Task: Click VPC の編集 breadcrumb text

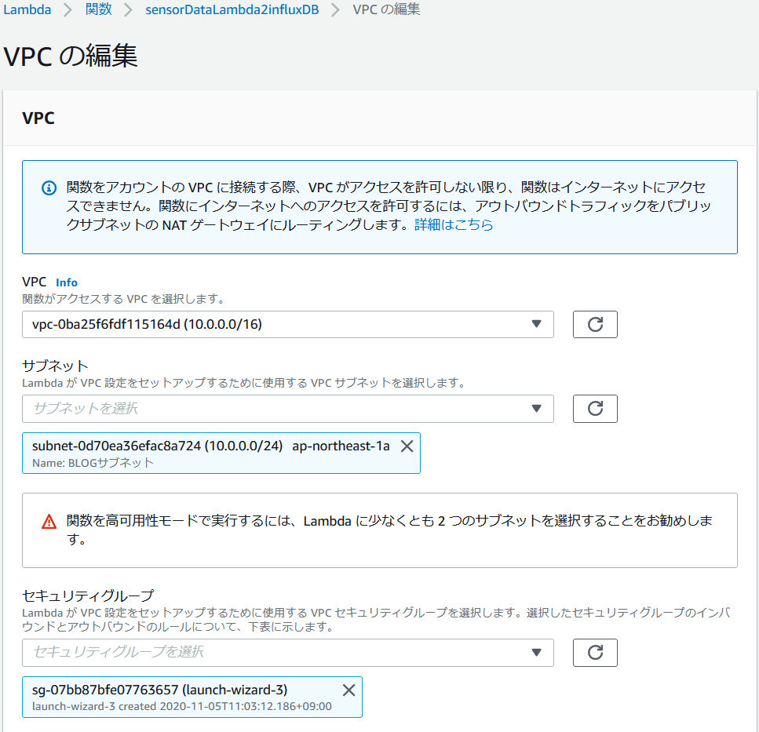Action: coord(386,9)
